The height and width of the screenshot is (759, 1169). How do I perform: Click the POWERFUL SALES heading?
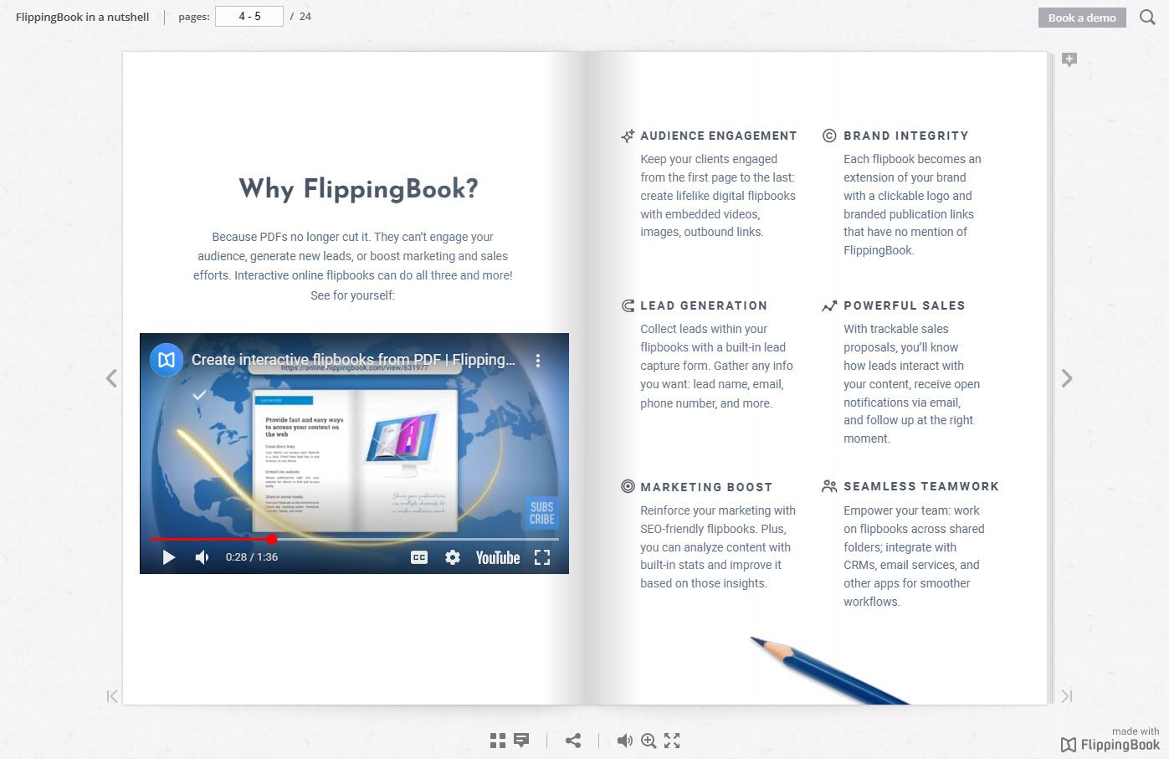click(x=905, y=305)
